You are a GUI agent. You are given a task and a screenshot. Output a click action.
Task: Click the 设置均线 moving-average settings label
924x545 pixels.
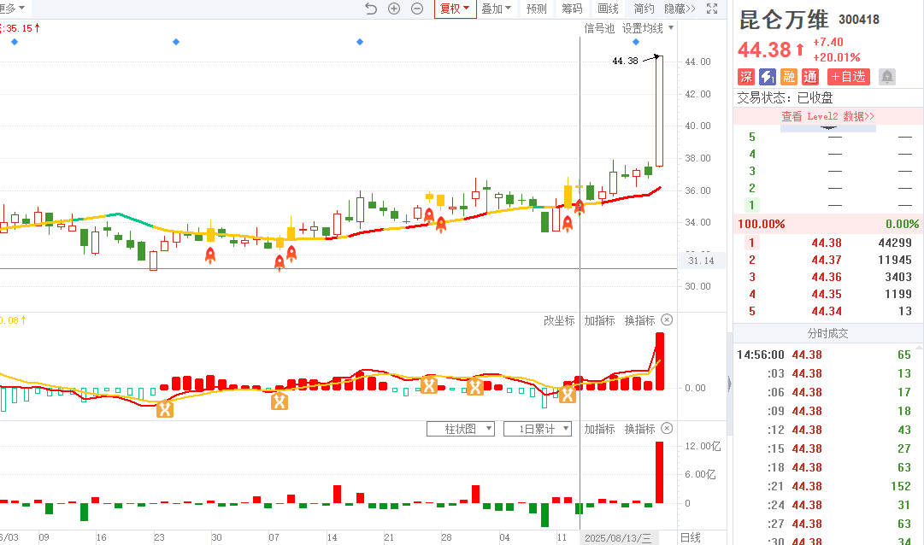(642, 28)
